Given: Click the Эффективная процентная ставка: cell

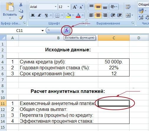Looking at the screenshot, I should tap(58, 121).
